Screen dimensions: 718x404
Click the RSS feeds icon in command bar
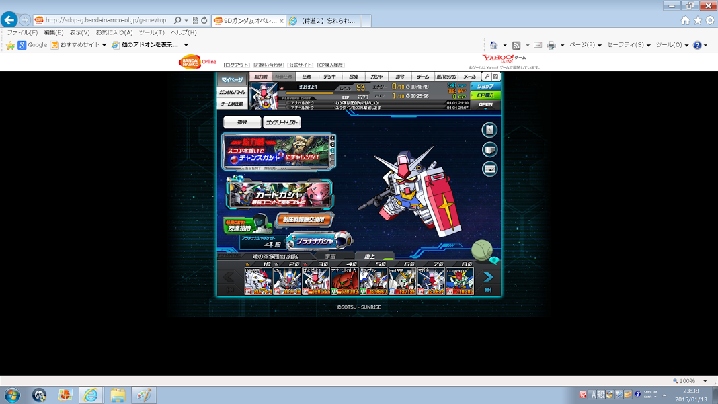point(516,45)
